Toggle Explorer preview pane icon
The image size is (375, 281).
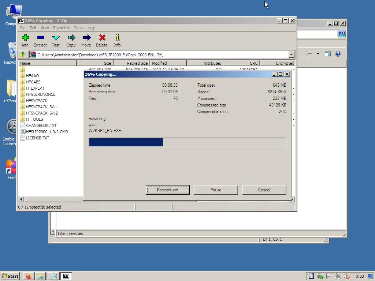click(328, 54)
